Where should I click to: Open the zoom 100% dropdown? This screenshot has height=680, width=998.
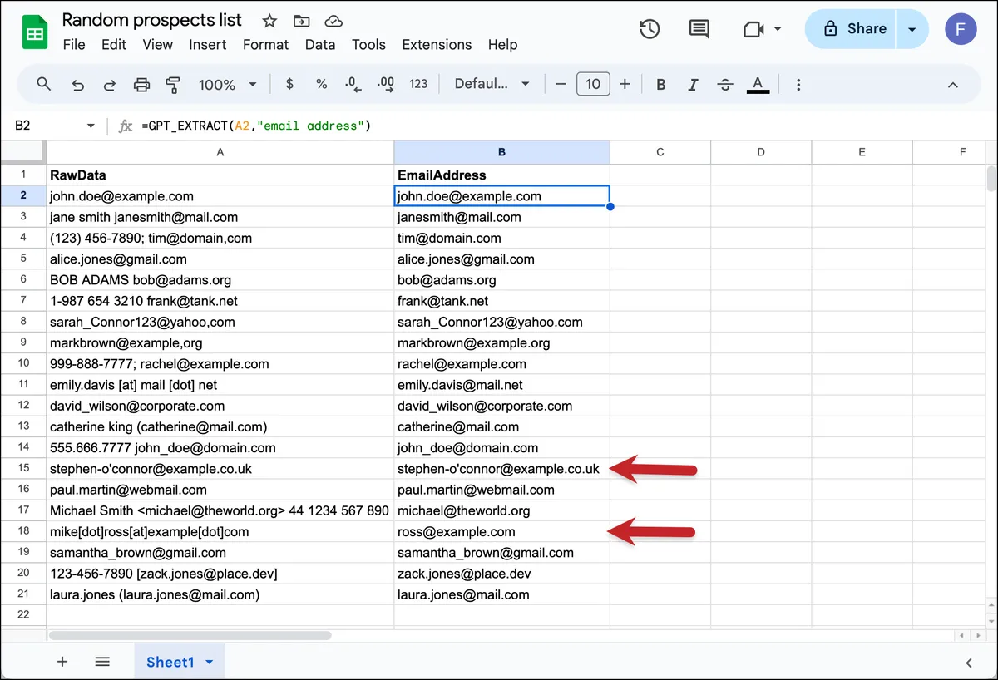click(228, 84)
